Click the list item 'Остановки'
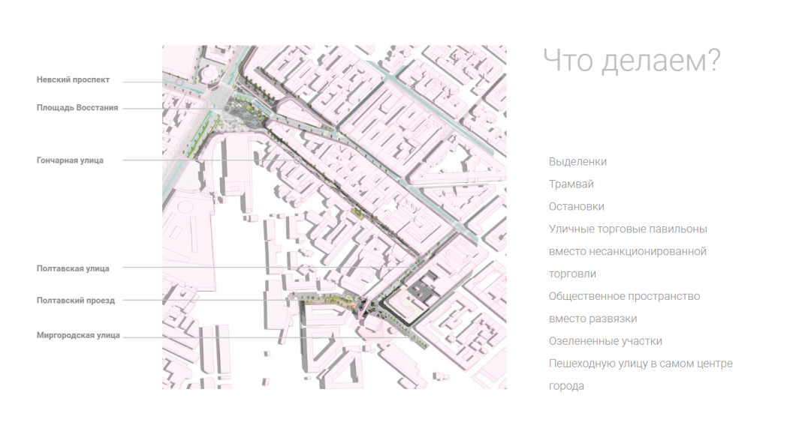Viewport: 811px width, 440px height. point(576,207)
